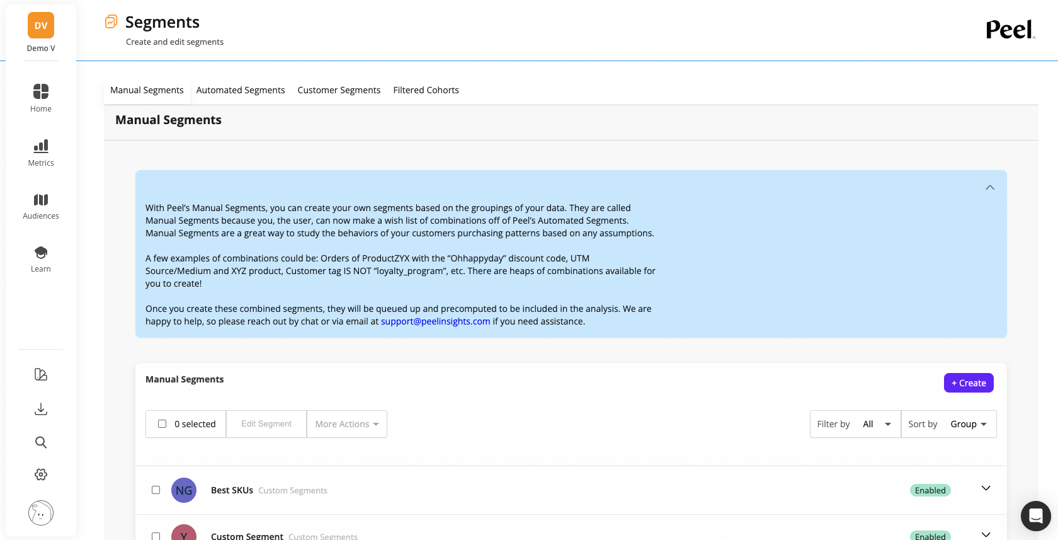
Task: Open the Metrics bar chart icon
Action: tap(41, 146)
